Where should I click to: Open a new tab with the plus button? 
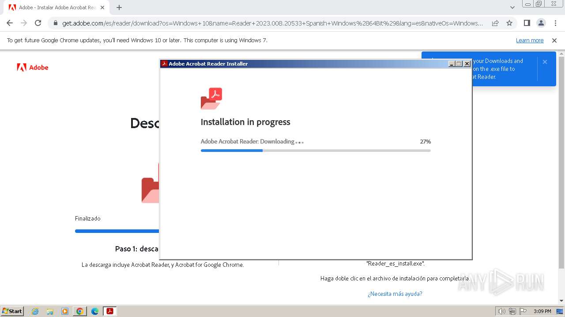click(x=119, y=7)
